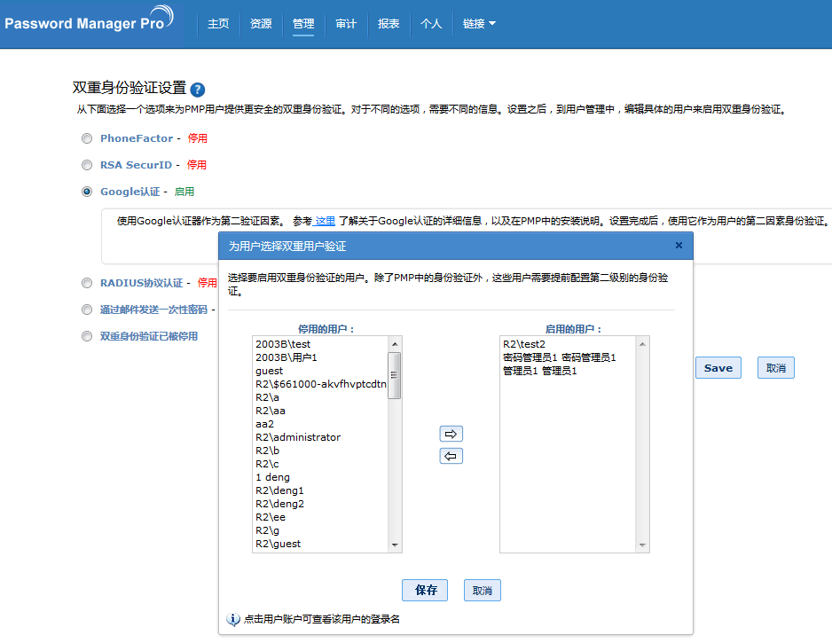Select the RADIUS协议认证 radio button
Screen dimensions: 832x643
pos(87,283)
